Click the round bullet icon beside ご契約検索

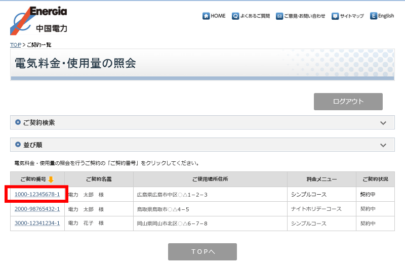[x=18, y=122]
